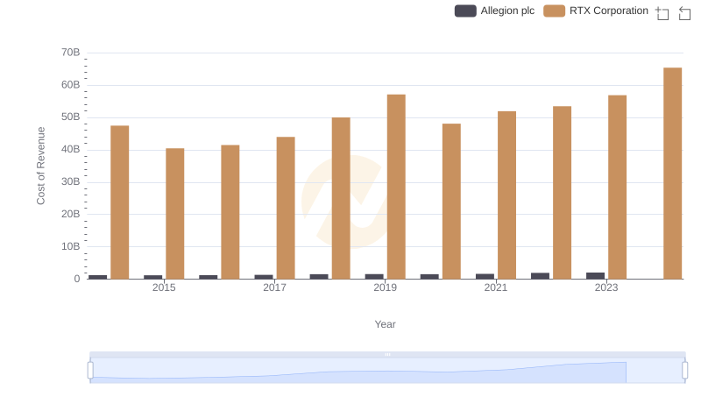This screenshot has width=701, height=404.
Task: Click the Cost of Revenue axis title
Action: pyautogui.click(x=41, y=166)
